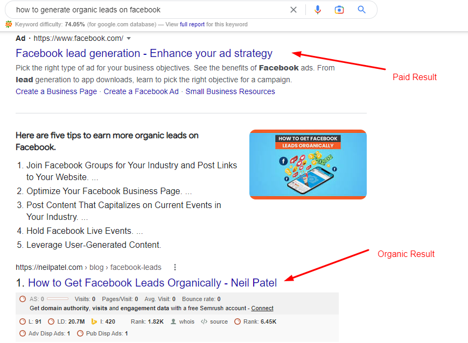The image size is (468, 343).
Task: Click the whois person icon
Action: tap(173, 321)
